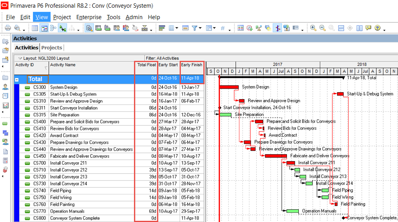This screenshot has width=398, height=222.
Task: Open the Filter dropdown arrow
Action: click(200, 28)
